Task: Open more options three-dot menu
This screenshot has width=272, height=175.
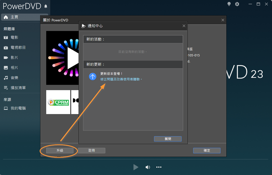Action: click(x=159, y=167)
